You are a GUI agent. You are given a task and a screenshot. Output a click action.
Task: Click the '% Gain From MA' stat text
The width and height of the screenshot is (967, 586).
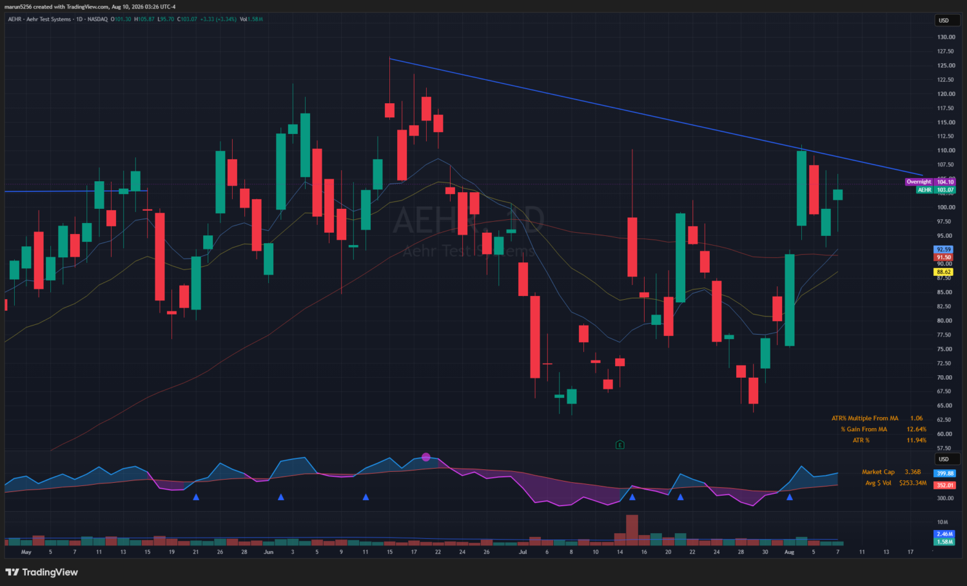click(864, 429)
